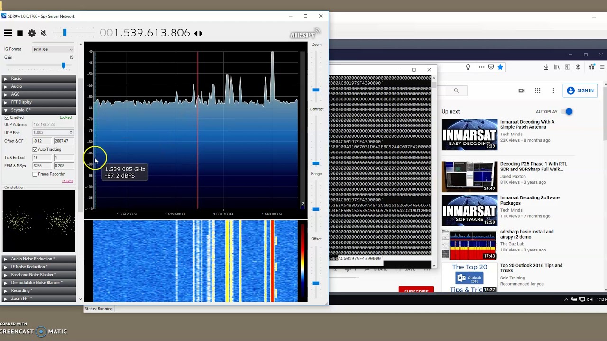The width and height of the screenshot is (607, 341).
Task: Click the Offset value -0.12 field
Action: (x=42, y=141)
